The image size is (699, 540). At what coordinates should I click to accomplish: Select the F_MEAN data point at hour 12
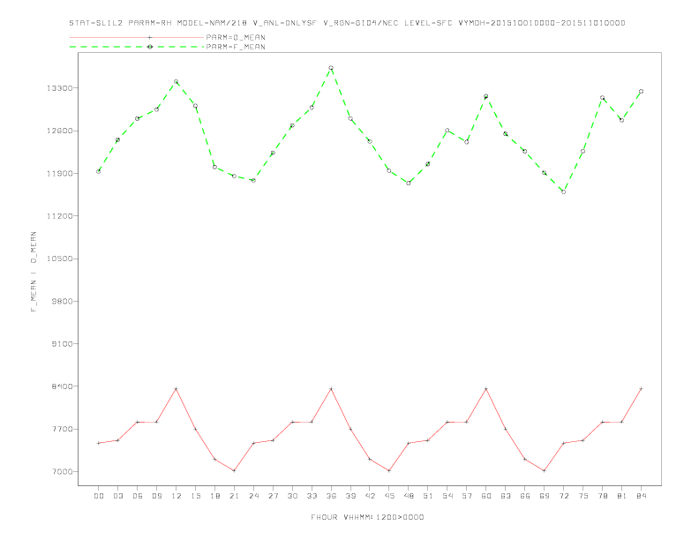coord(177,81)
